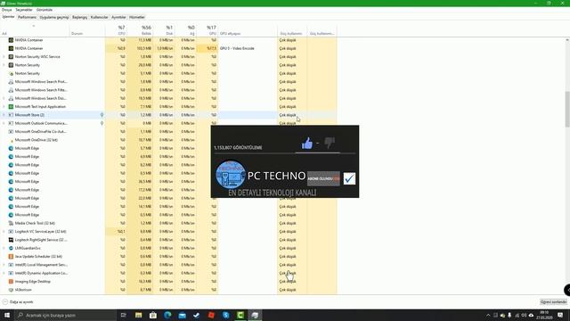Select the GPU 1 - Video Encode cell
Screen dimensions: 570x321
[x=237, y=48]
